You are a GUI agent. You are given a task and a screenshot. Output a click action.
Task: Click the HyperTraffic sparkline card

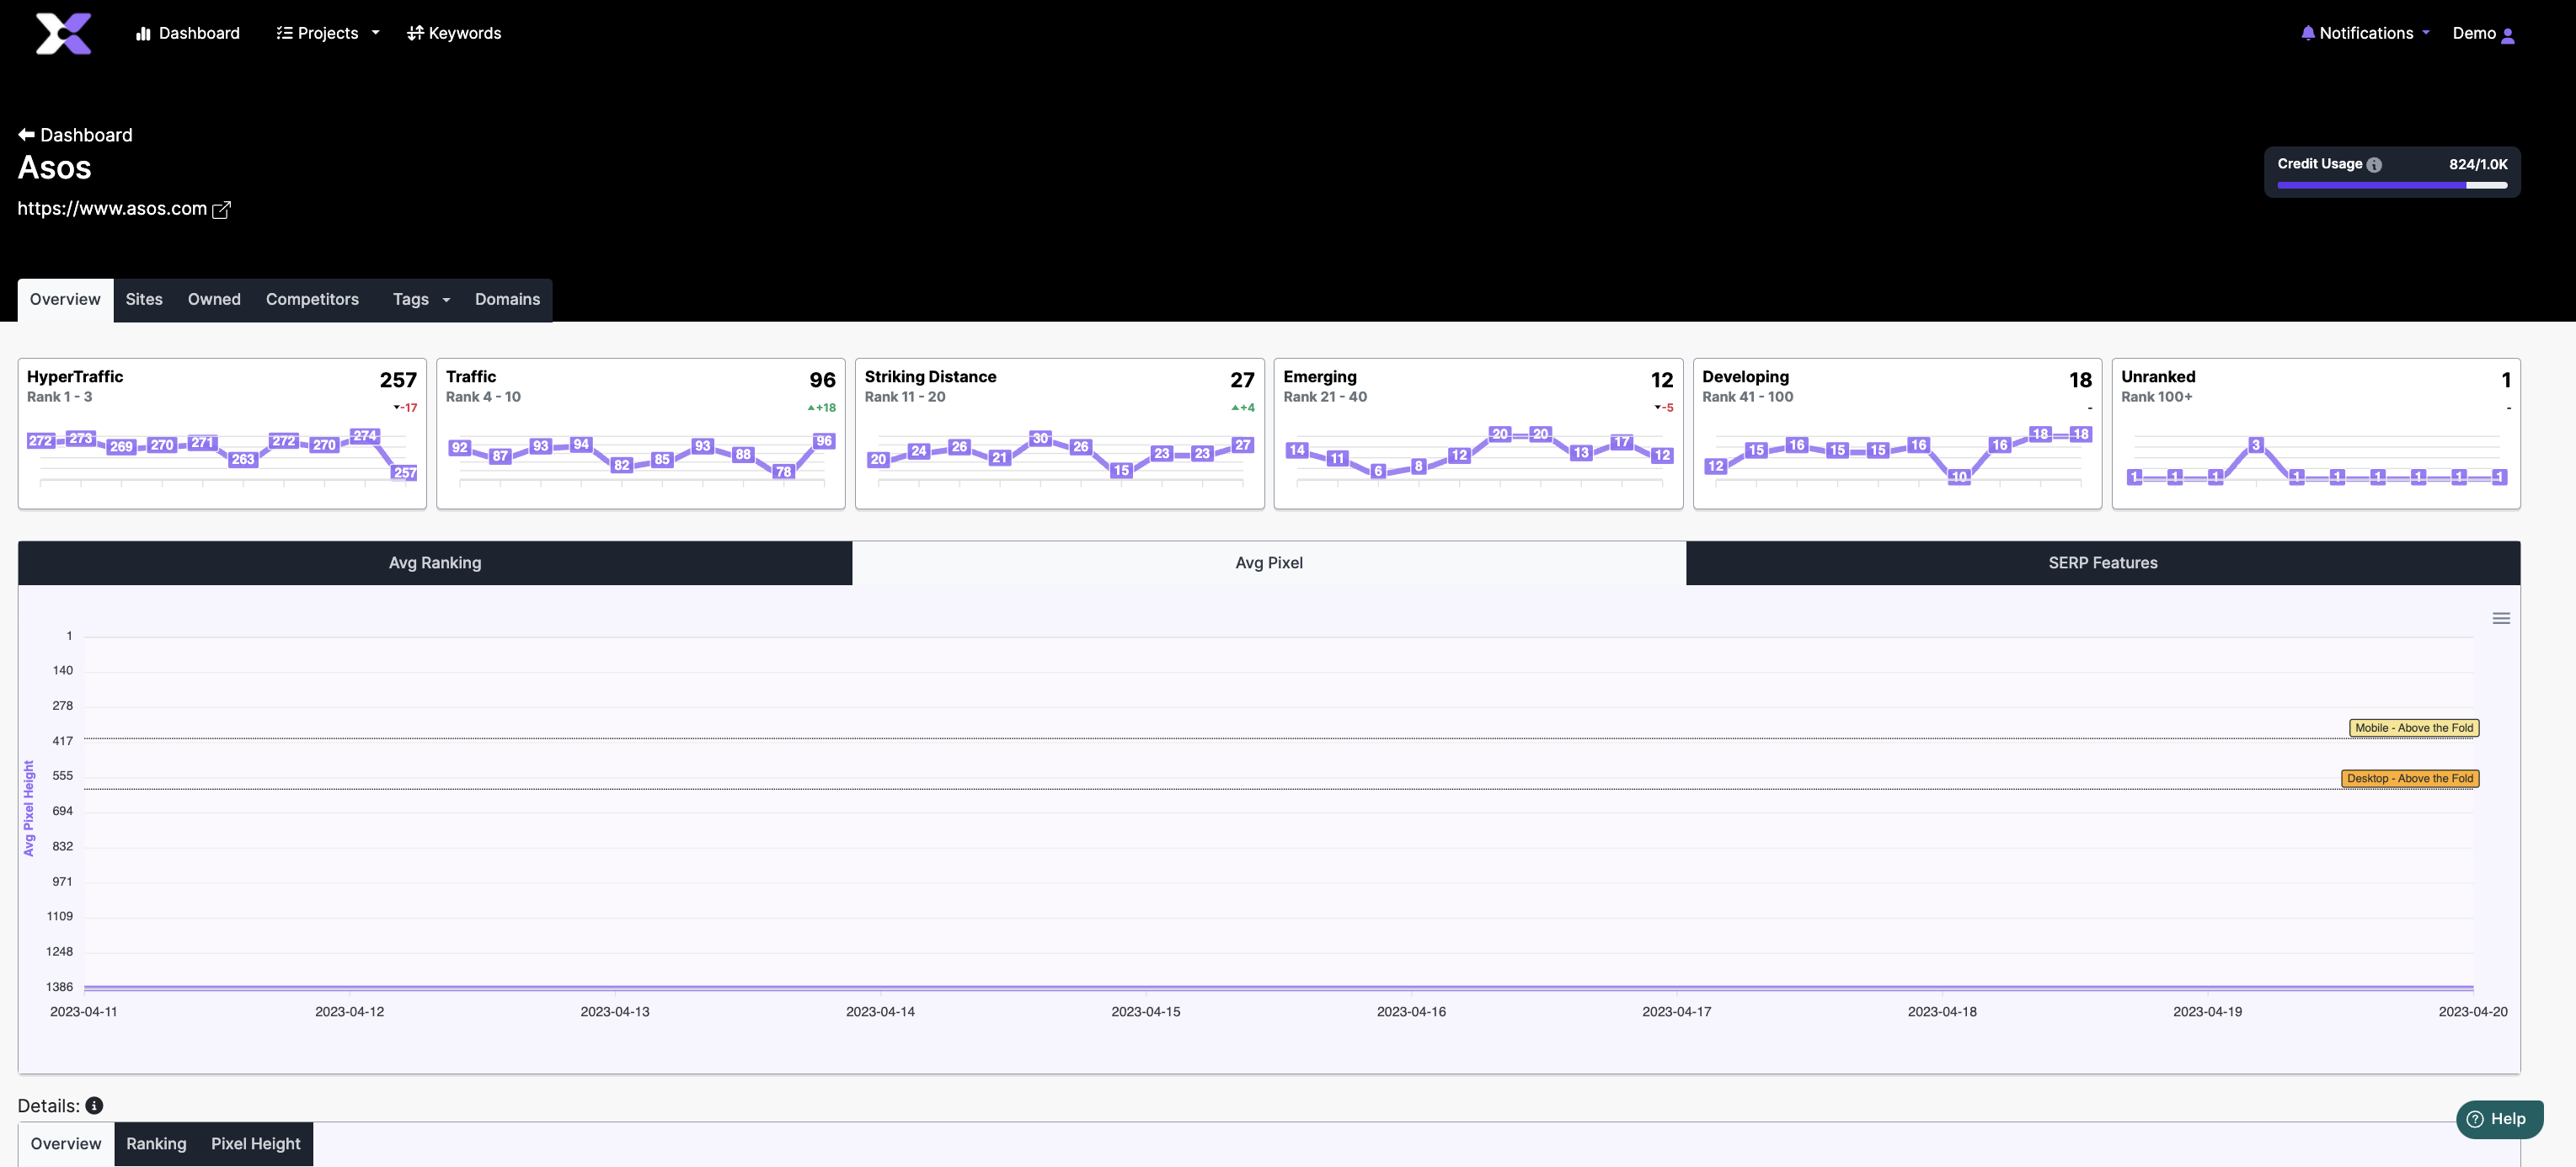coord(222,434)
